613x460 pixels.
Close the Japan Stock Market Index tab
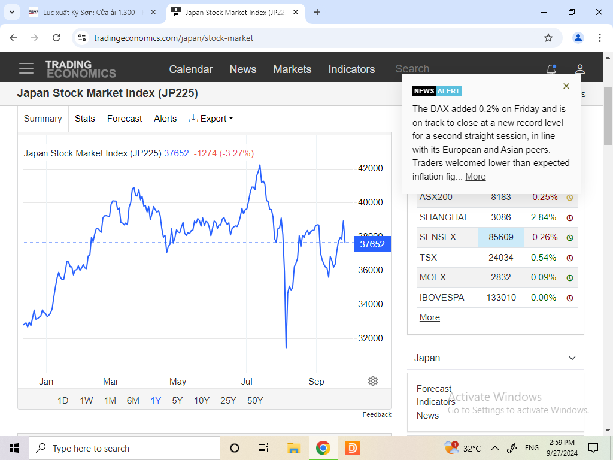click(296, 12)
